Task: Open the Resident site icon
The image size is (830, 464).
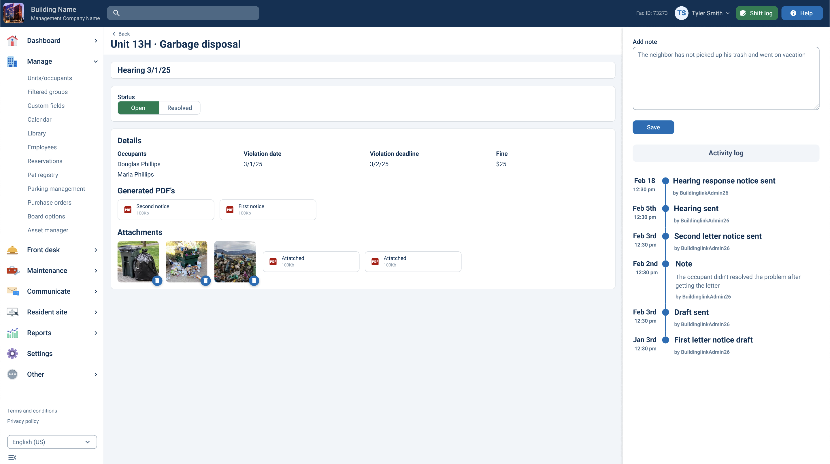Action: 12,312
